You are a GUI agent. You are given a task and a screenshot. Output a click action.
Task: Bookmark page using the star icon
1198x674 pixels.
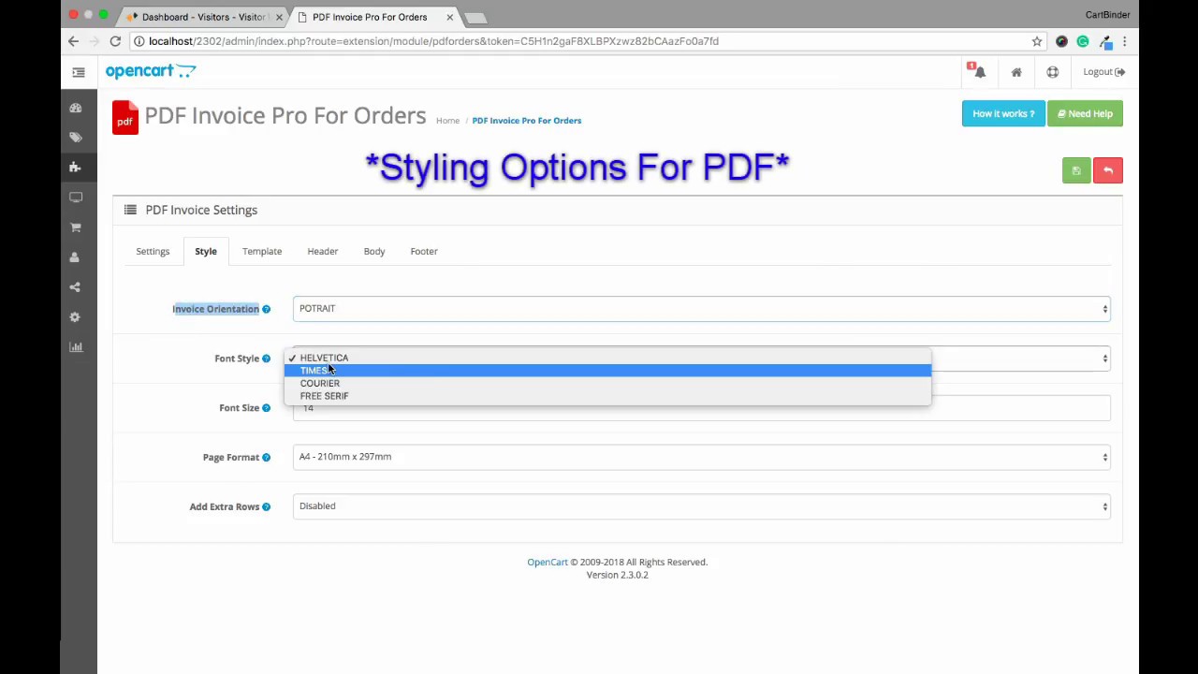(1037, 41)
